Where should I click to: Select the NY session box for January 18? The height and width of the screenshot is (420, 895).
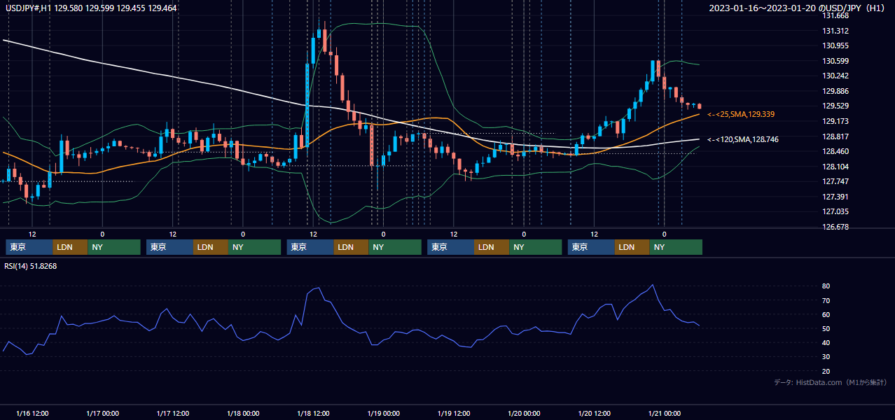395,247
